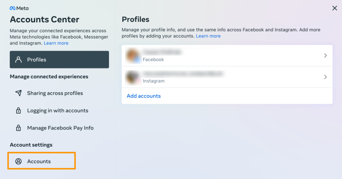Close the Accounts Center dialog

pos(335,8)
